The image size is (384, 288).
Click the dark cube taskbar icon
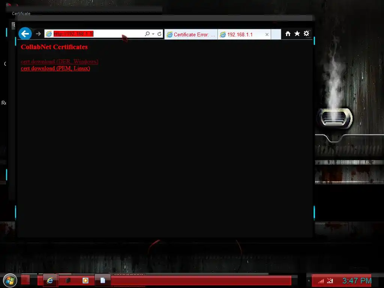pyautogui.click(x=68, y=280)
